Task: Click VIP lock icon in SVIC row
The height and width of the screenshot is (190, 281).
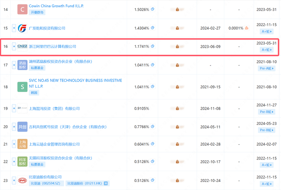Action: tap(177, 87)
